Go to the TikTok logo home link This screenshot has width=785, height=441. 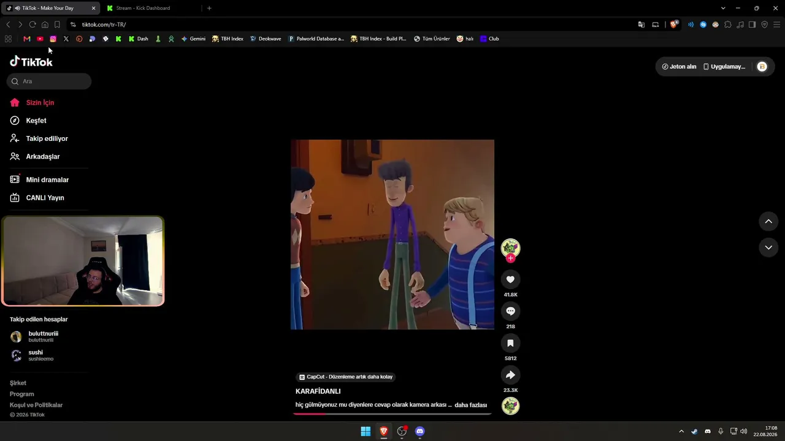(x=31, y=62)
